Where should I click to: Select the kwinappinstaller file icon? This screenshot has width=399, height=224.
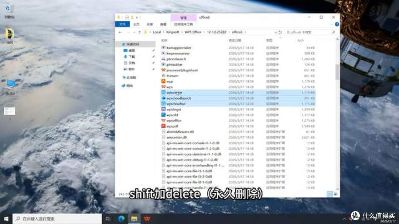(x=163, y=48)
